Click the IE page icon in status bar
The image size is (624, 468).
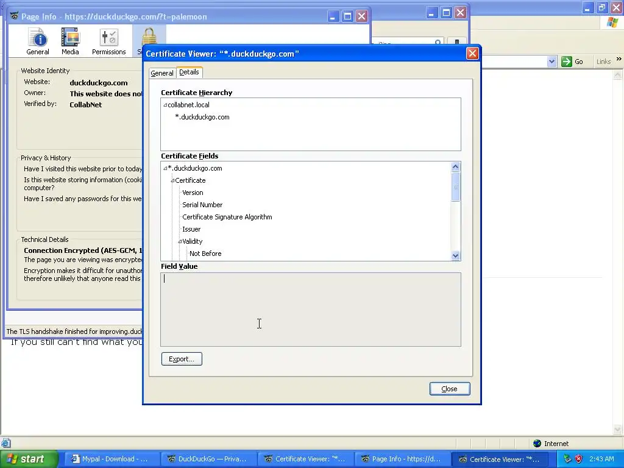click(5, 443)
